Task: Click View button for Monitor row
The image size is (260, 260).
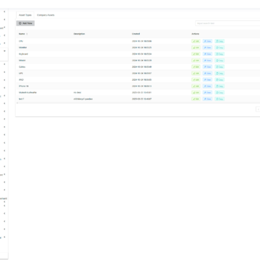Action: tap(207, 47)
